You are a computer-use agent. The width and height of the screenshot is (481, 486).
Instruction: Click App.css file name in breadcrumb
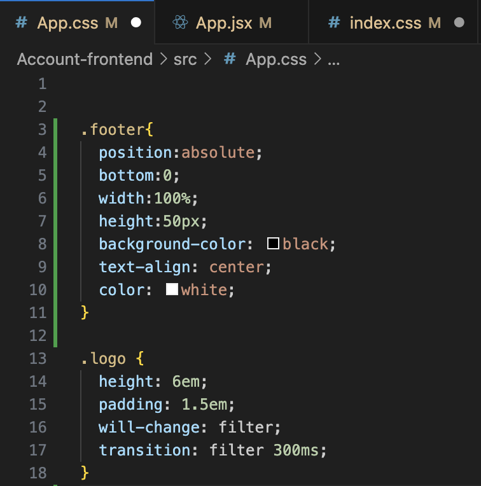click(276, 60)
